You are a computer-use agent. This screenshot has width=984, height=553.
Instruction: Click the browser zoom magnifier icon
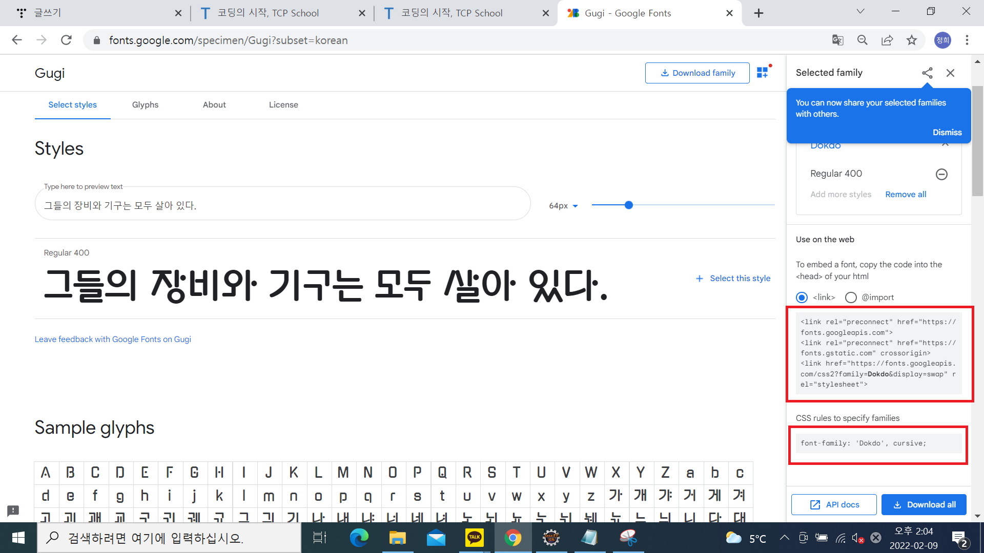click(x=863, y=40)
